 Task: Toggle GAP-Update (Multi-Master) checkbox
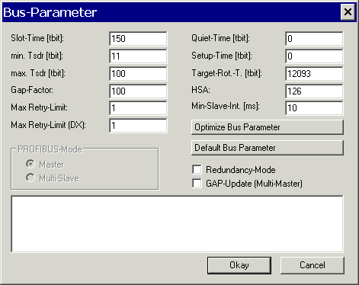pyautogui.click(x=197, y=184)
